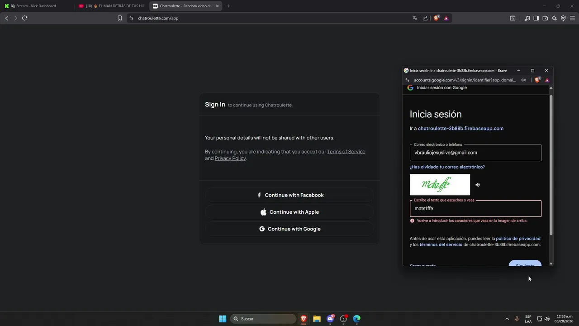Image resolution: width=579 pixels, height=326 pixels.
Task: Click the popup accounts.google.com address bar
Action: click(x=465, y=80)
